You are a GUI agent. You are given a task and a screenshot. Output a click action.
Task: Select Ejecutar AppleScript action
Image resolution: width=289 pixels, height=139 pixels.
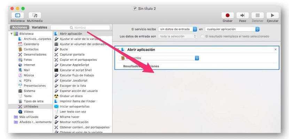(x=74, y=65)
